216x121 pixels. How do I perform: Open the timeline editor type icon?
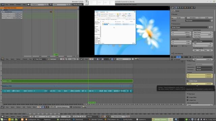(3, 117)
